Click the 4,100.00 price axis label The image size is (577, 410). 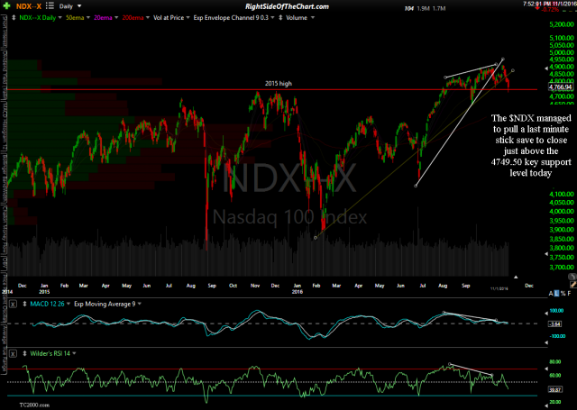(x=562, y=194)
